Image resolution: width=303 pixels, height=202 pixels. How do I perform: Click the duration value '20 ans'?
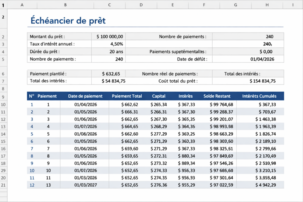click(116, 52)
